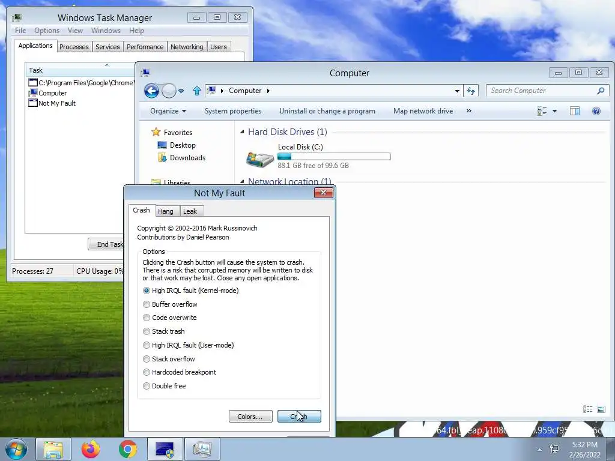Screen dimensions: 615x461
Task: Click System properties in the toolbar
Action: (233, 111)
